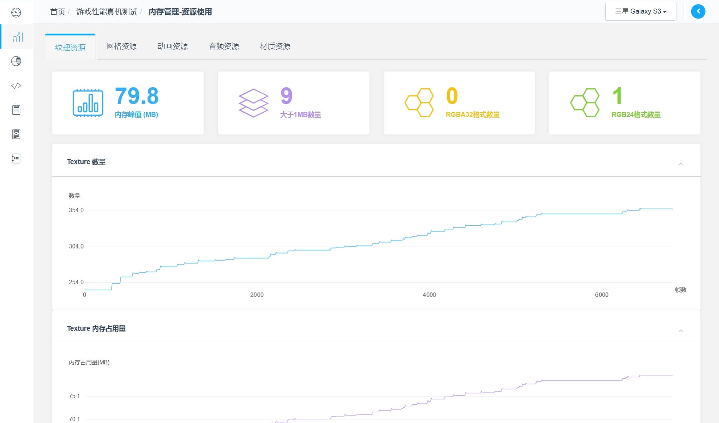Viewport: 719px width, 423px height.
Task: Click the clipboard report sidebar icon
Action: tap(16, 110)
